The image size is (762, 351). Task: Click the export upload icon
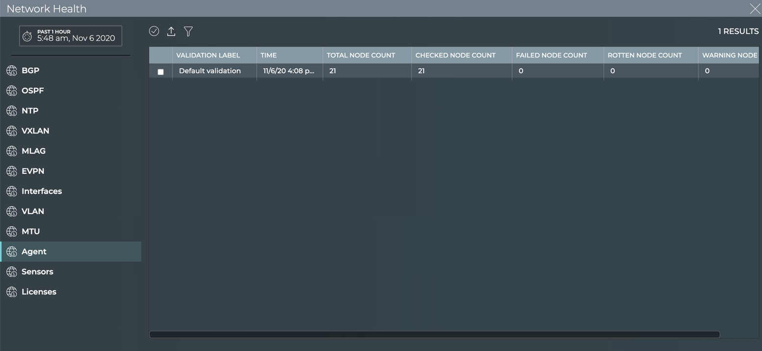coord(171,31)
